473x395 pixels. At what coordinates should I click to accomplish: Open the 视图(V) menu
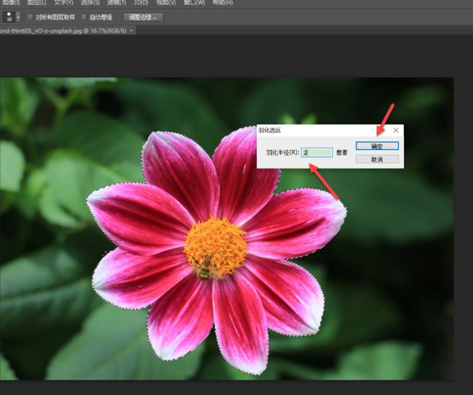(x=166, y=3)
